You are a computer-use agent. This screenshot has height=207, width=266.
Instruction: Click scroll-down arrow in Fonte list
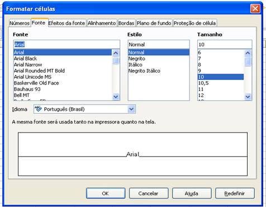[x=116, y=97]
